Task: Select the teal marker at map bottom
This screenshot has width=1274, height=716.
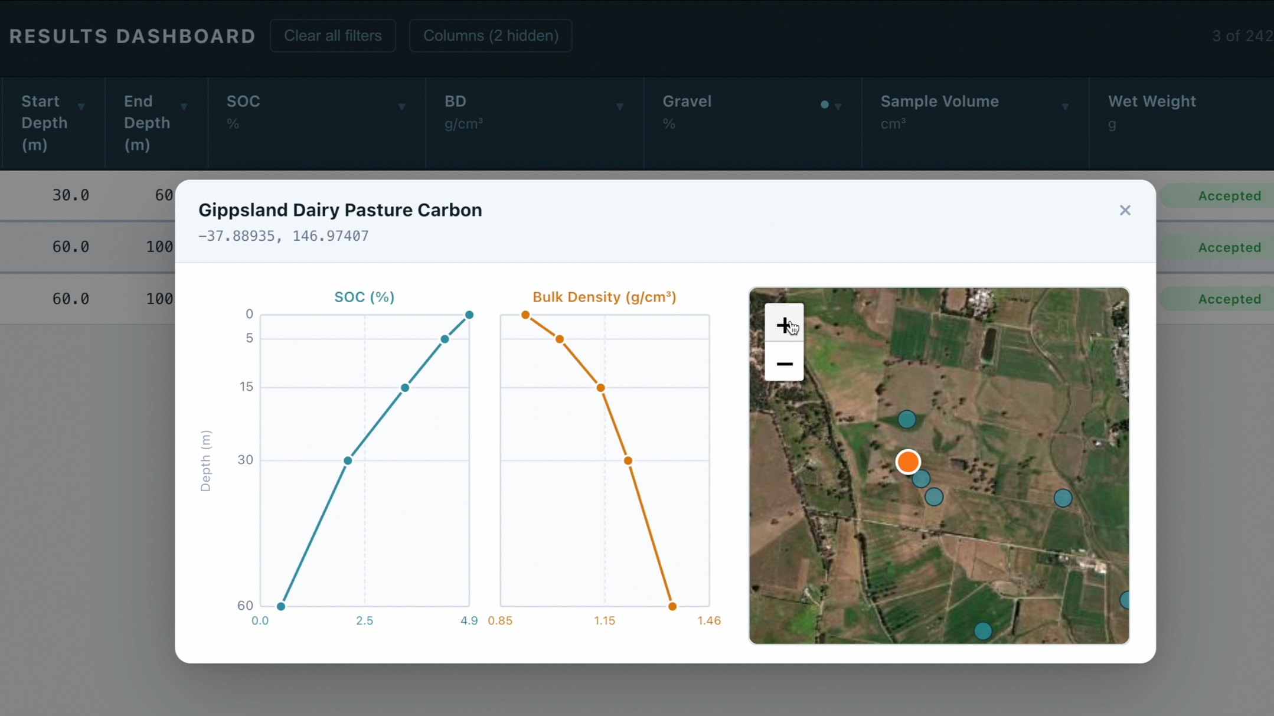Action: point(982,630)
